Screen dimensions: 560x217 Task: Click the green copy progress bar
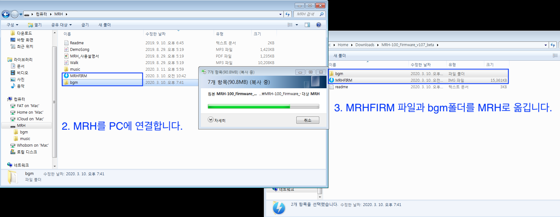pyautogui.click(x=263, y=106)
